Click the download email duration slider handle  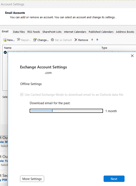(x=52, y=111)
